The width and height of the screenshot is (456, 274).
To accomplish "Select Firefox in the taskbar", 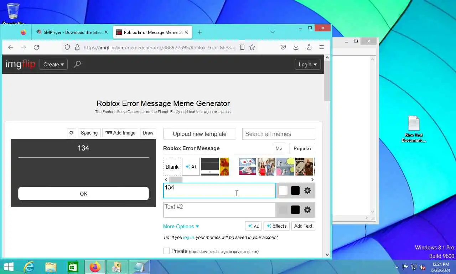I will click(95, 267).
